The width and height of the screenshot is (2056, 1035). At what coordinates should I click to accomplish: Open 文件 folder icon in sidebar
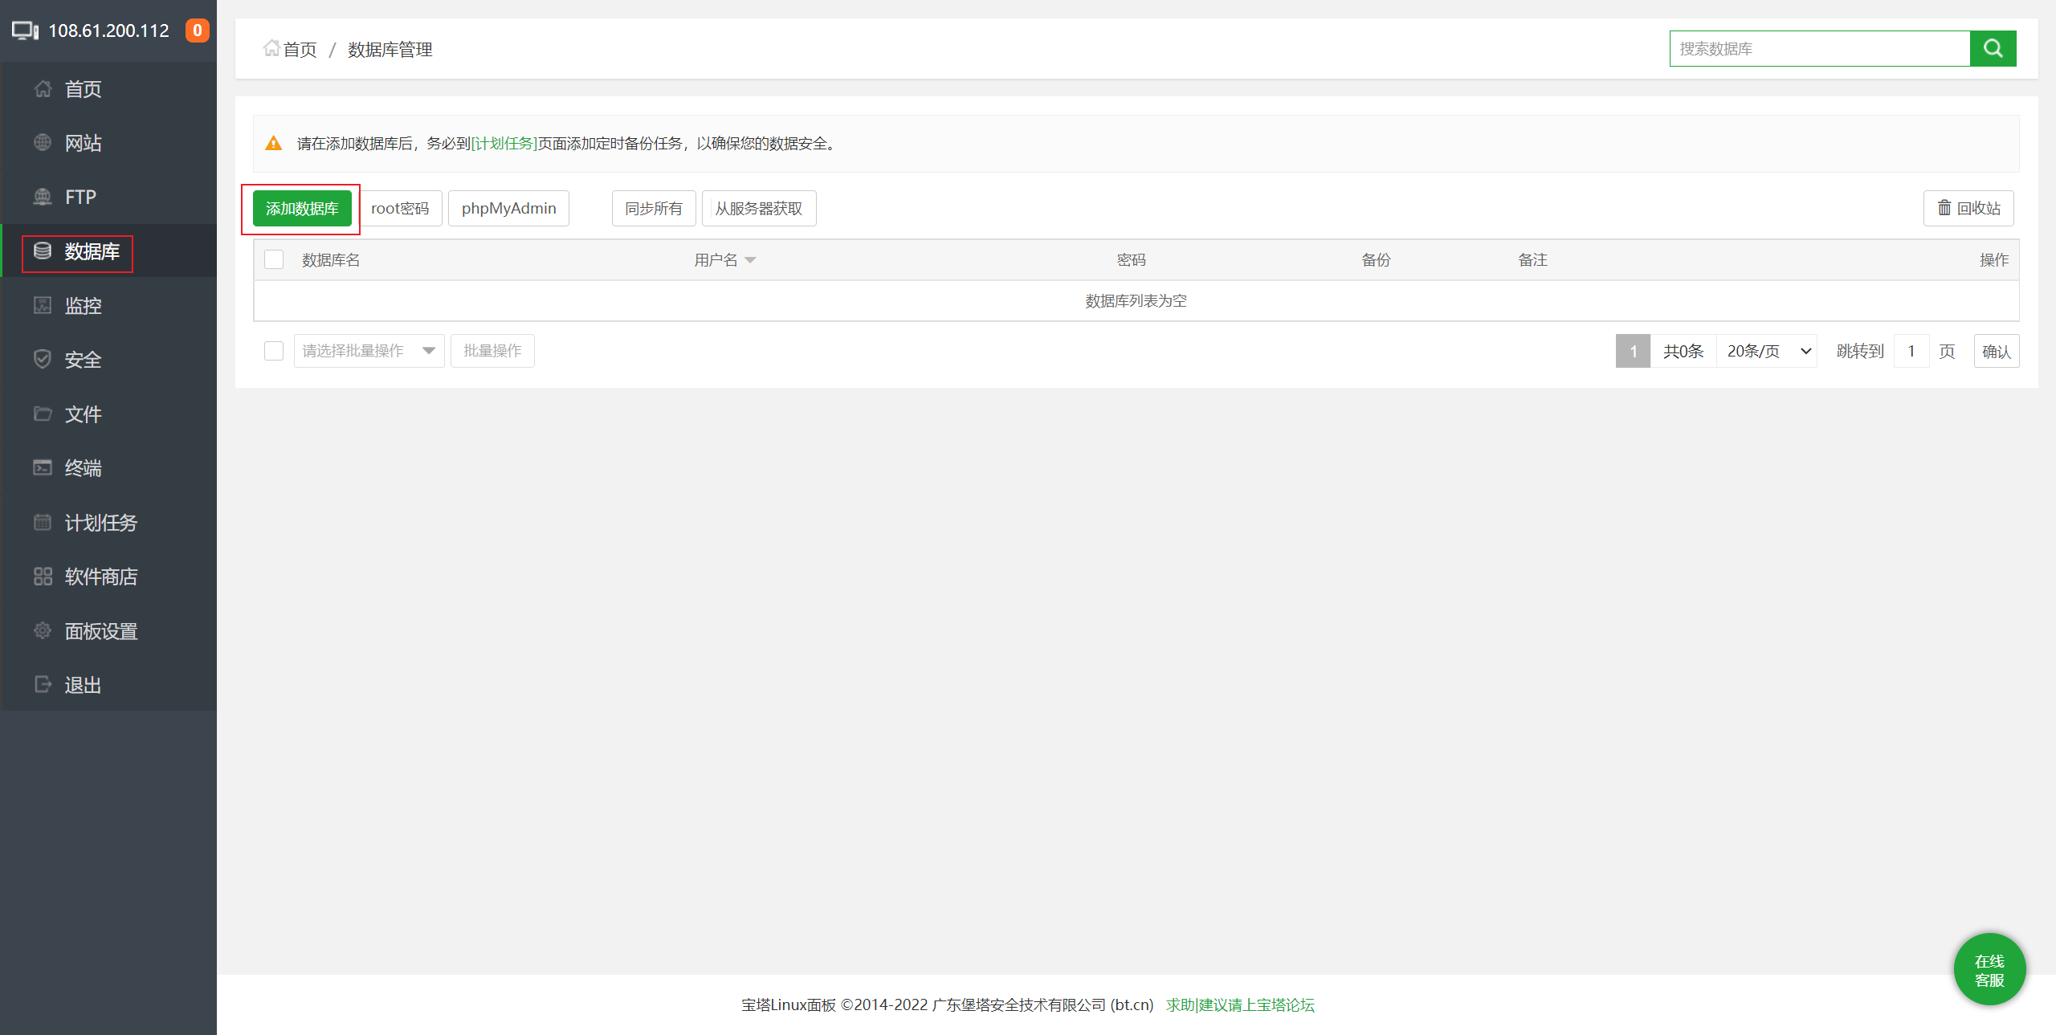pyautogui.click(x=43, y=414)
